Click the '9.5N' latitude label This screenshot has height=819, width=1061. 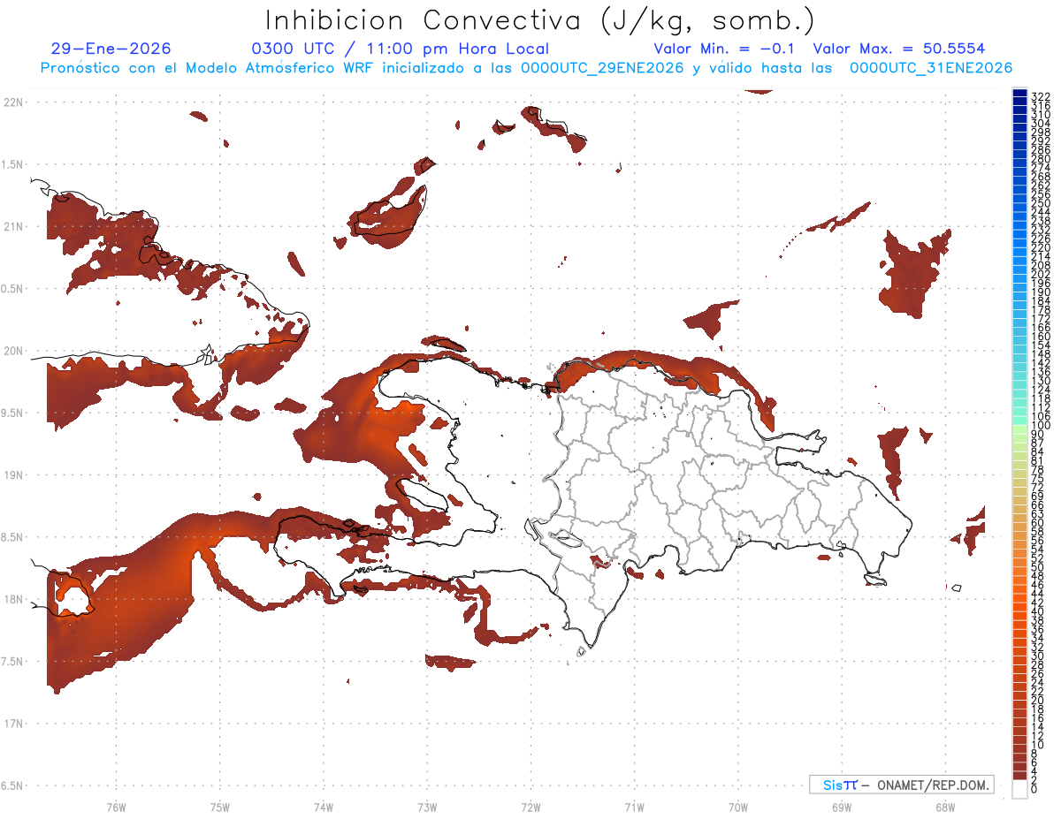[x=13, y=413]
